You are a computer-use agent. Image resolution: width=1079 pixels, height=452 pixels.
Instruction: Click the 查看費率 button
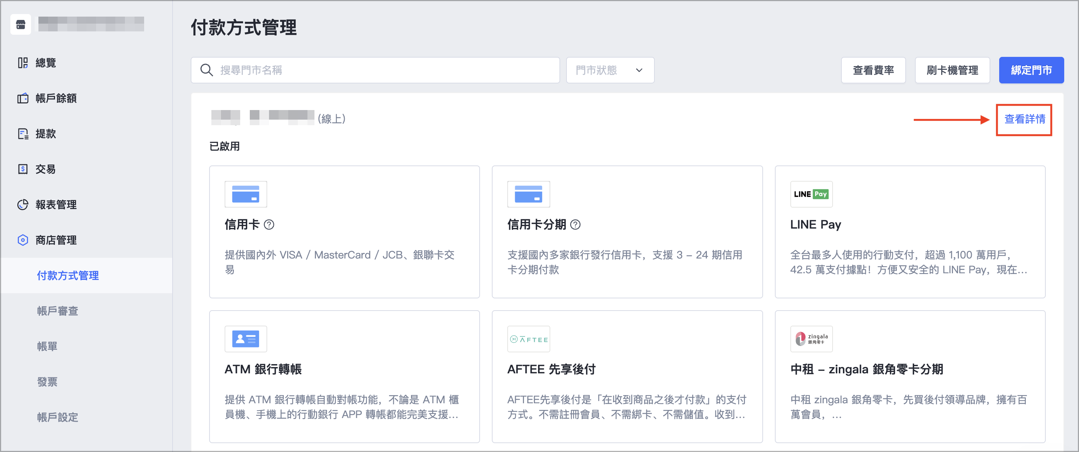(x=873, y=70)
